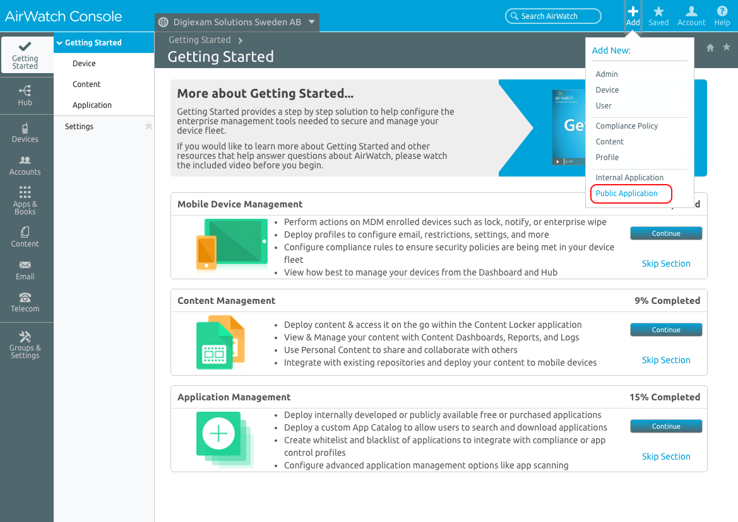The width and height of the screenshot is (738, 522).
Task: Collapse the Getting Started submenu
Action: [59, 43]
